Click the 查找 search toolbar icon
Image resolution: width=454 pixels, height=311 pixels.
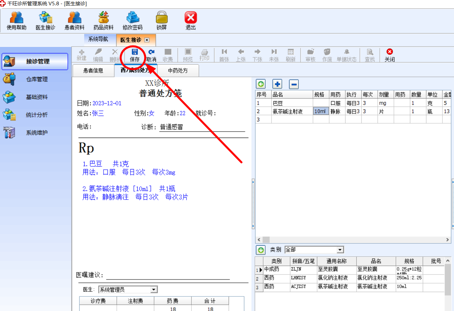click(x=370, y=55)
